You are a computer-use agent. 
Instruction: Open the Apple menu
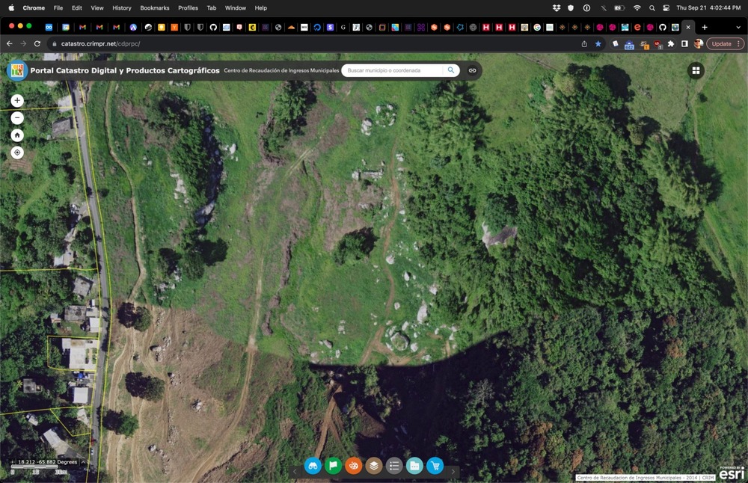coord(11,8)
